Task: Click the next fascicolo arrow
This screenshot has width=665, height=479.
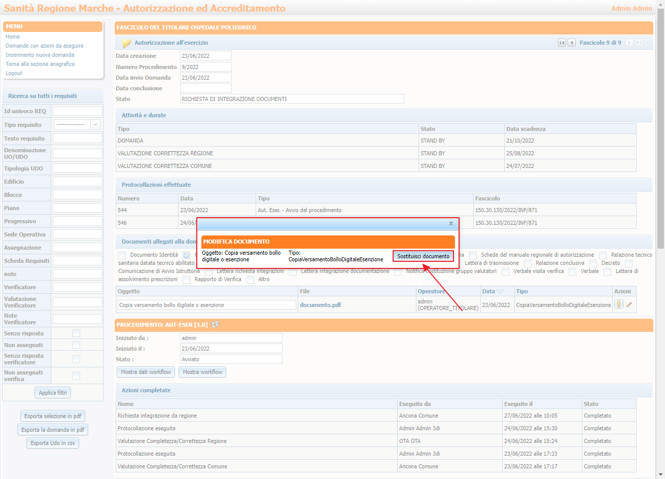Action: click(629, 43)
